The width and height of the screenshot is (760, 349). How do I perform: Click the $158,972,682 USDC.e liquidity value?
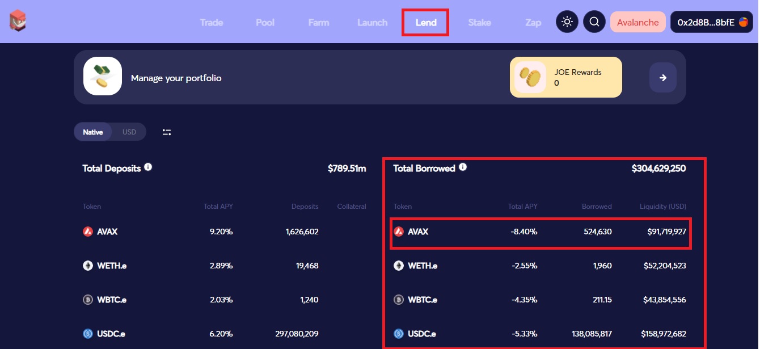[664, 334]
